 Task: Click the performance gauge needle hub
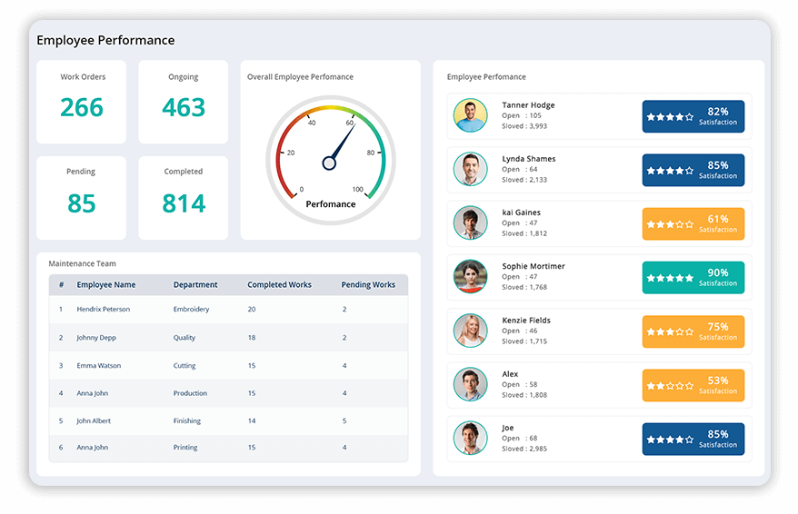click(330, 163)
